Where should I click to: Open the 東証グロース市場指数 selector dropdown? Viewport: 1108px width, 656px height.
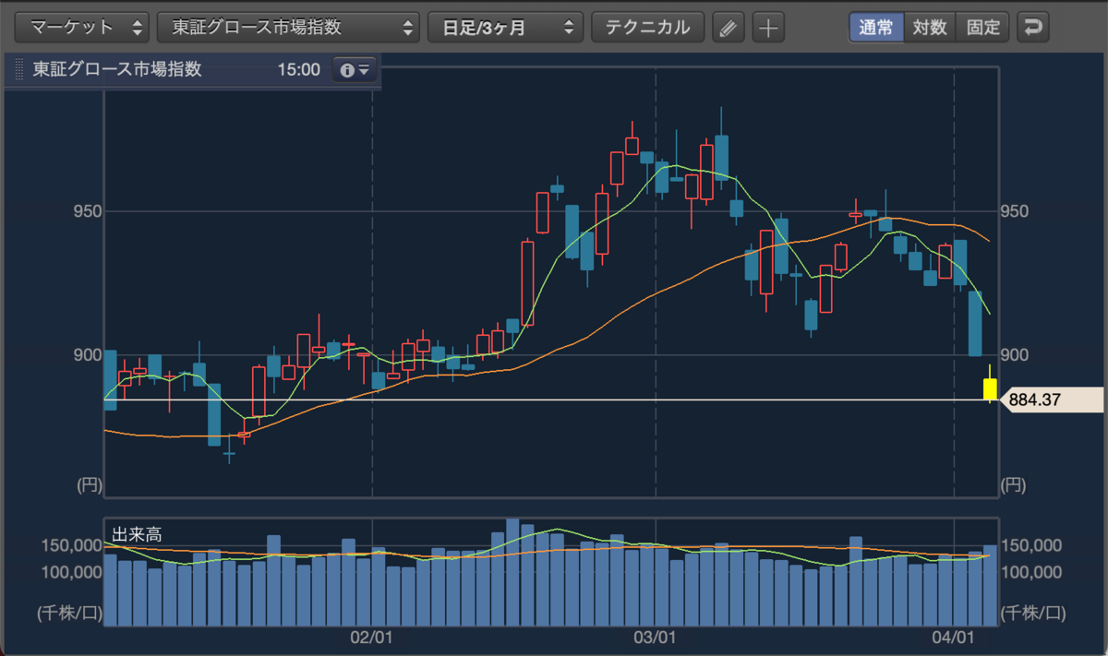288,27
